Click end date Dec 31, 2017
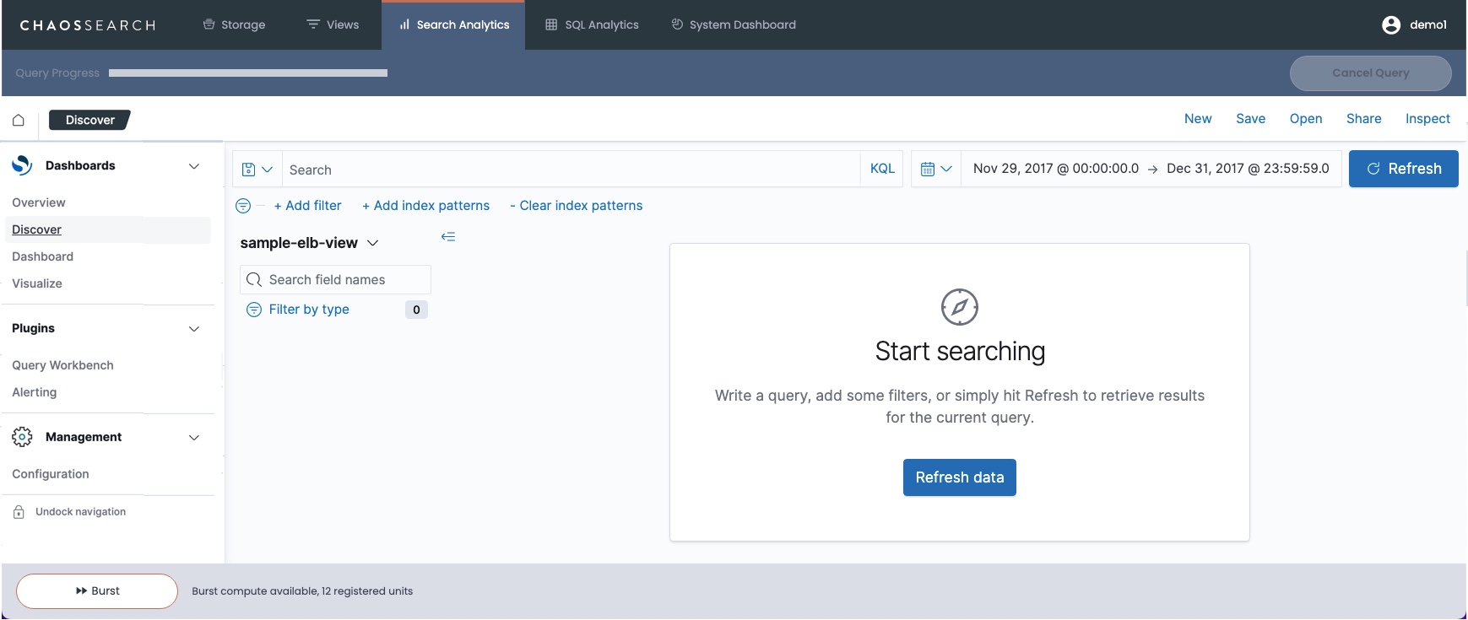 (x=1248, y=169)
